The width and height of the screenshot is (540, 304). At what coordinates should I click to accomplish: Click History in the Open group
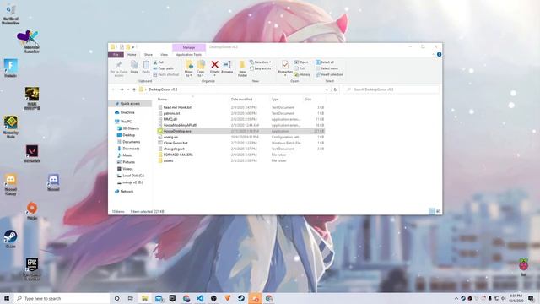click(303, 75)
